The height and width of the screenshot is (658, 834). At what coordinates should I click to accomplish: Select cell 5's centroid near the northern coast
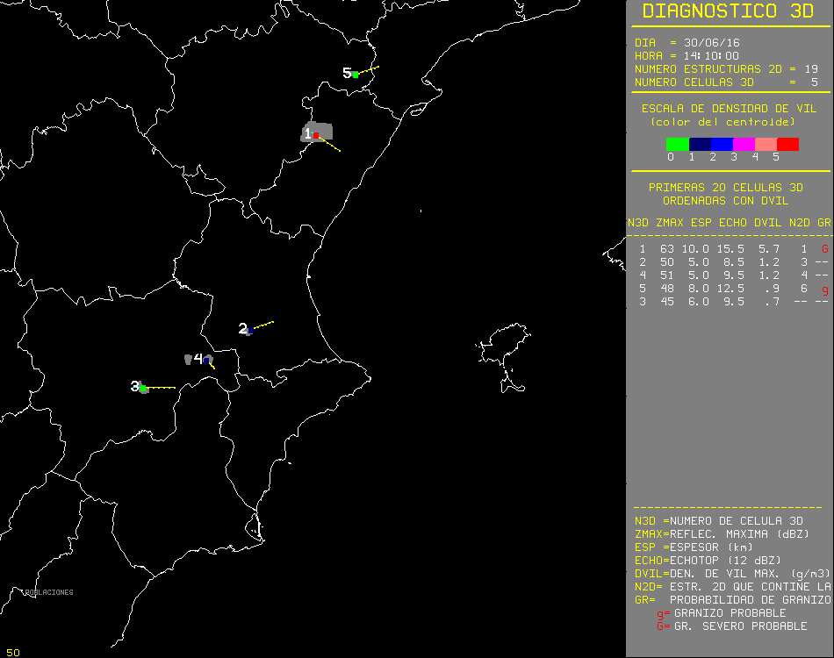355,75
